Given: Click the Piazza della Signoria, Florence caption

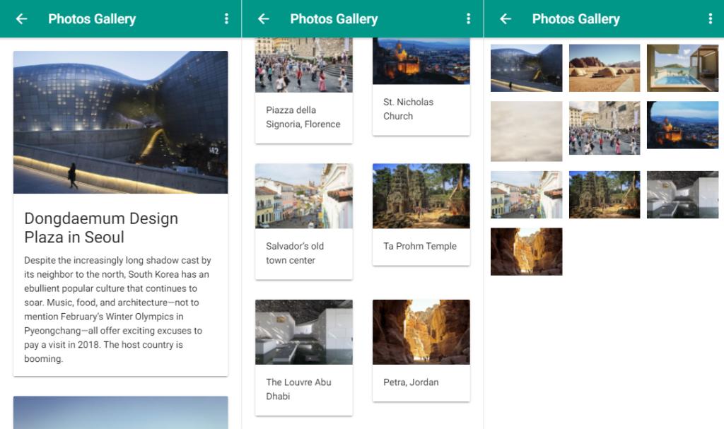Looking at the screenshot, I should 303,117.
